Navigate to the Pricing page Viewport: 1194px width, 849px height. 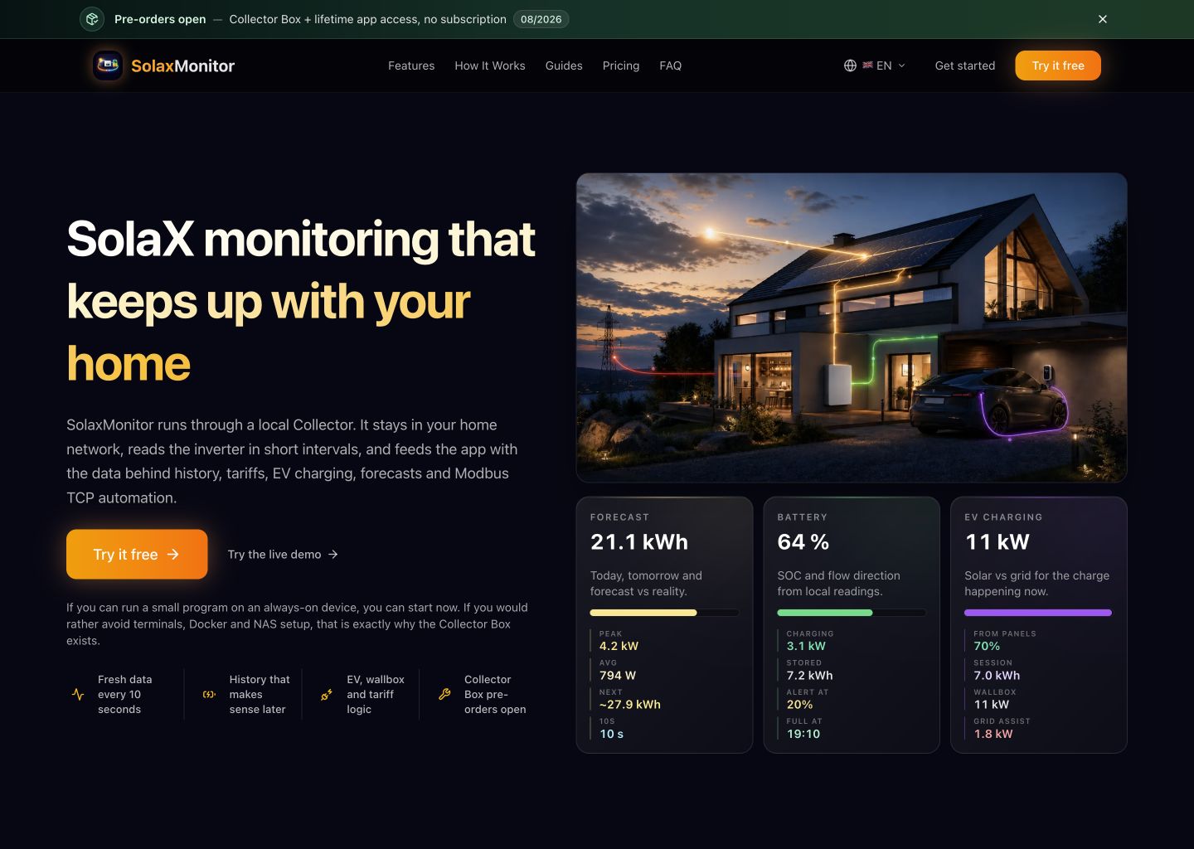[621, 65]
